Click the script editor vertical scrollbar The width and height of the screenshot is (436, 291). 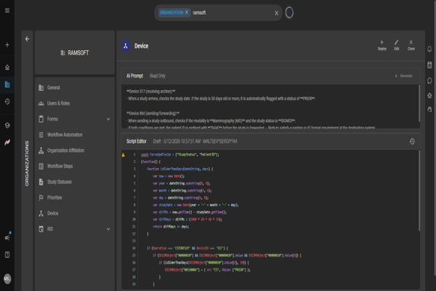point(419,191)
